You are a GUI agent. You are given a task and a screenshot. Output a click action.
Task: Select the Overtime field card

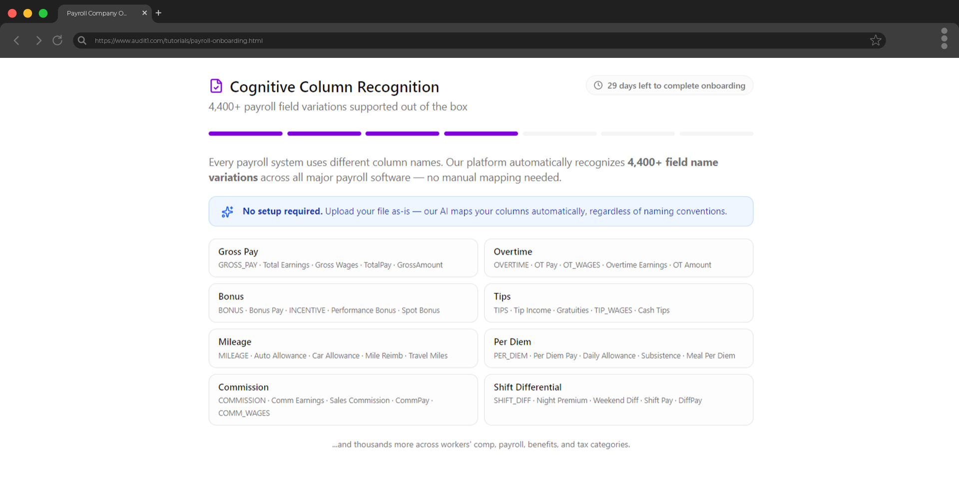(x=618, y=257)
